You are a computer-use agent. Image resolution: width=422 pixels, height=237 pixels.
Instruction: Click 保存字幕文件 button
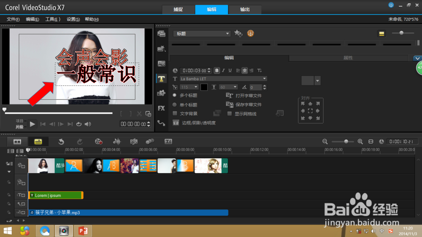click(244, 104)
